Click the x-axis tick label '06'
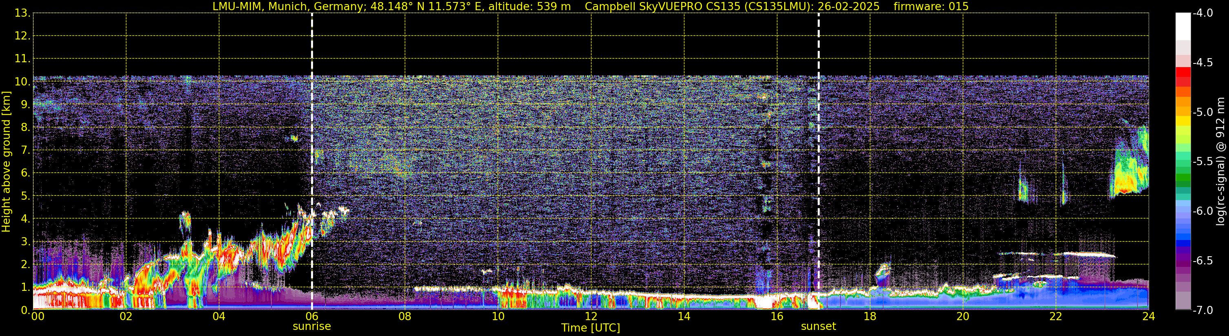Image resolution: width=1229 pixels, height=336 pixels. 312,316
